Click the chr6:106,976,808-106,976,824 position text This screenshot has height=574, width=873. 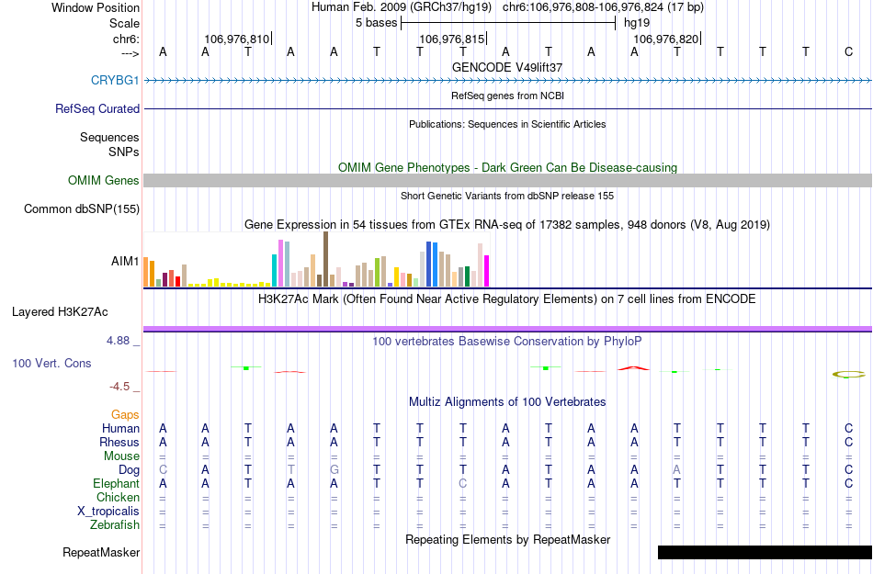point(603,7)
